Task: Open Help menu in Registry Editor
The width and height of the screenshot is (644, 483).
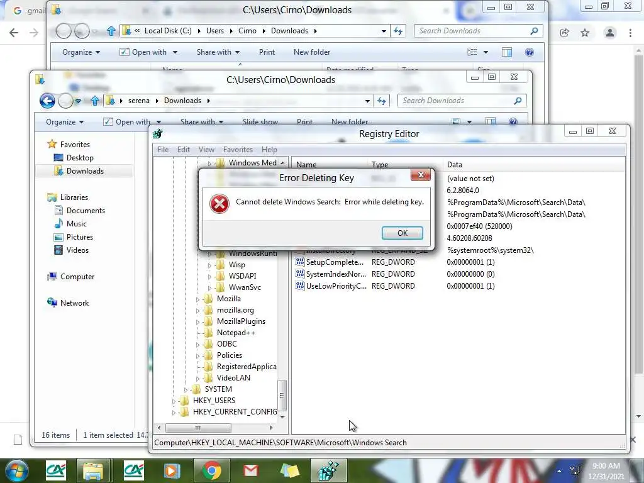Action: point(269,150)
